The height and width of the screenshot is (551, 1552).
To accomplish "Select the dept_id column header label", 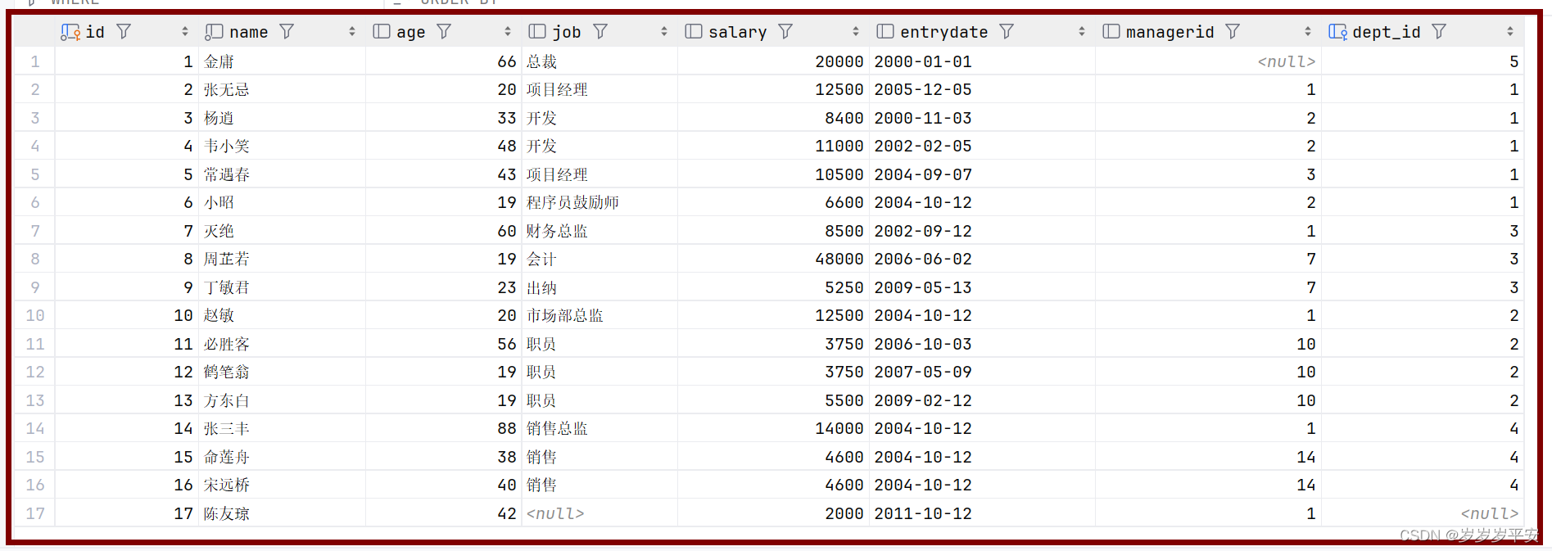I will click(x=1387, y=32).
